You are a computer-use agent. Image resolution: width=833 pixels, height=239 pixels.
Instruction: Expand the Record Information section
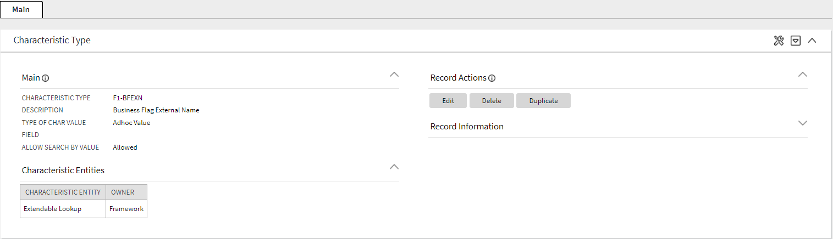click(803, 123)
